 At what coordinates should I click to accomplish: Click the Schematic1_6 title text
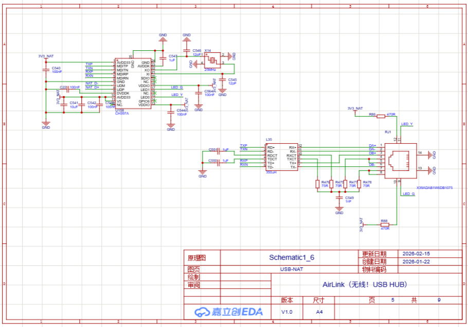point(292,257)
